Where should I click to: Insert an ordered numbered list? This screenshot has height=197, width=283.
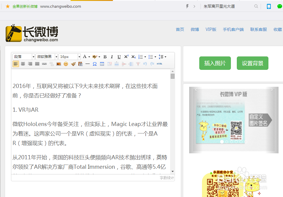(x=141, y=57)
